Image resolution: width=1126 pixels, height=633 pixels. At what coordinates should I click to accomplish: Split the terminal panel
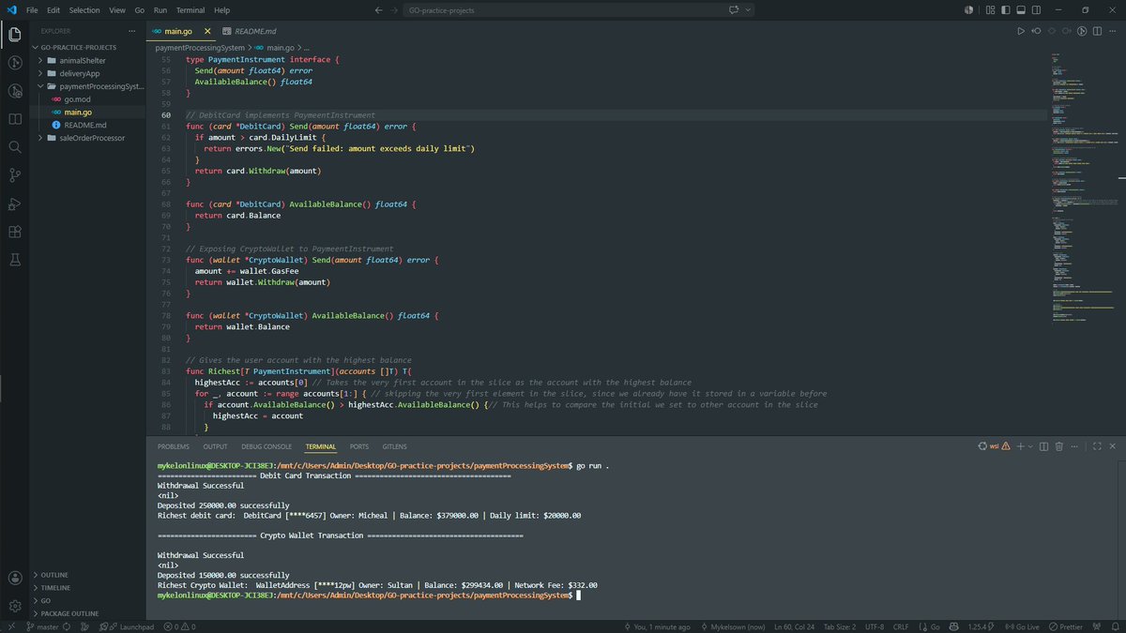click(x=1043, y=446)
